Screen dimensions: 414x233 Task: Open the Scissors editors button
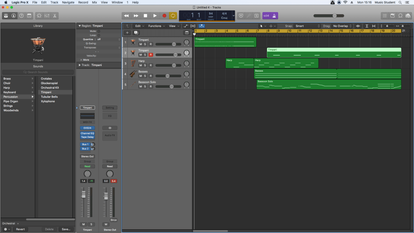pos(55,16)
